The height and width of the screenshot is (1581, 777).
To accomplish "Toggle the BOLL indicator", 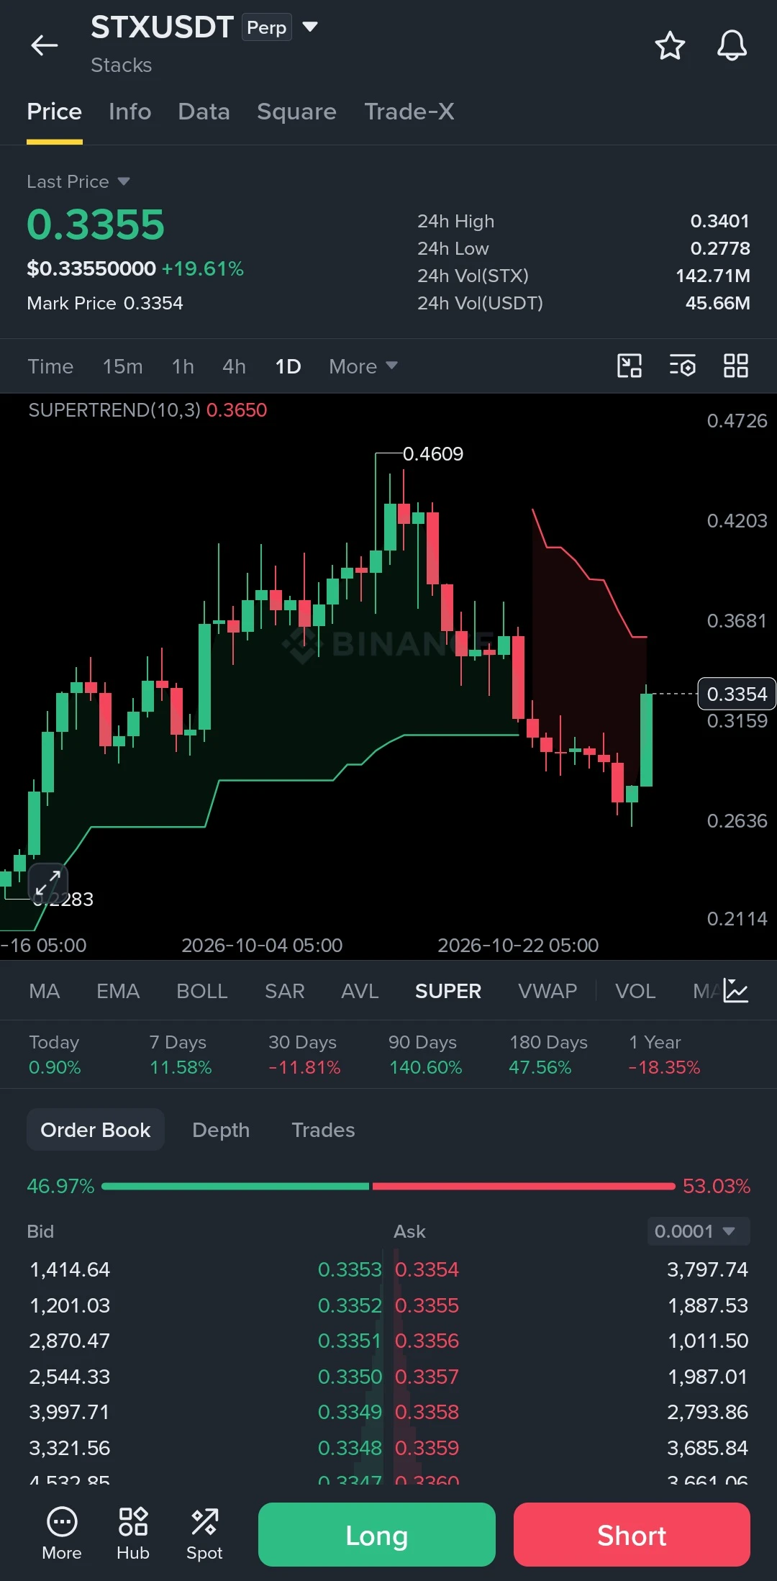I will (x=202, y=991).
